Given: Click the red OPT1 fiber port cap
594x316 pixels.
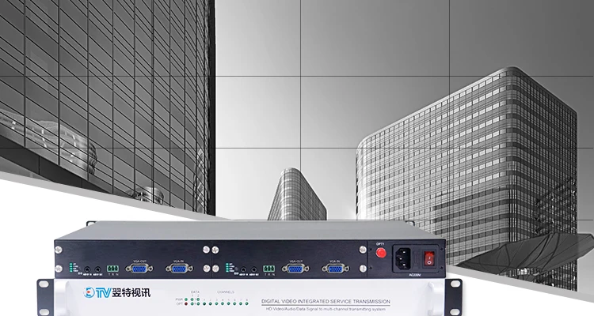Looking at the screenshot, I should click(381, 253).
